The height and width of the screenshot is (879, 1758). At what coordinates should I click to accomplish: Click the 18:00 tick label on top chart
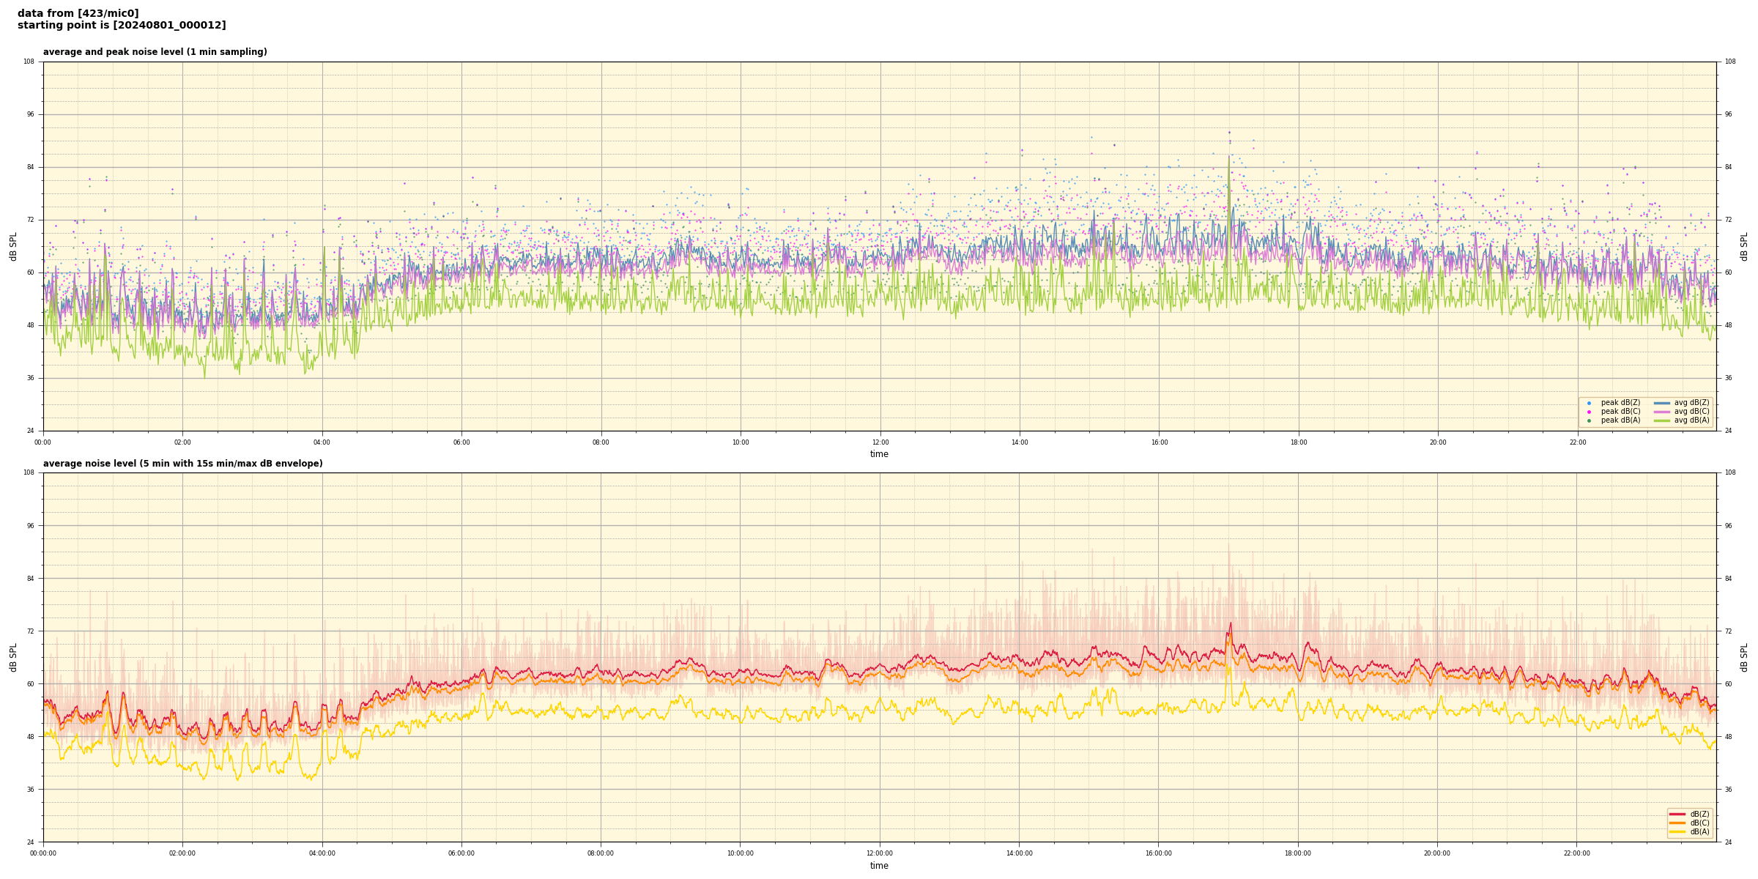click(1298, 442)
